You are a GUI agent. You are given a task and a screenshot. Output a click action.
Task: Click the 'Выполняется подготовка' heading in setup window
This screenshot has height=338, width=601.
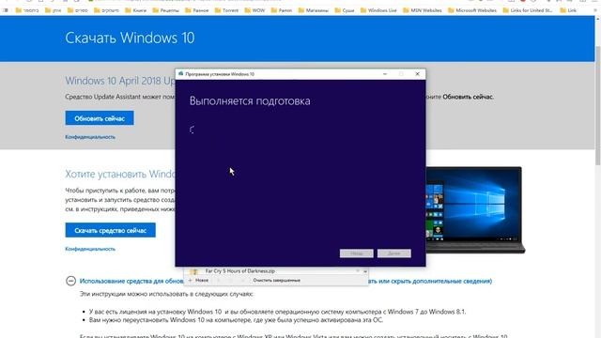tap(250, 100)
